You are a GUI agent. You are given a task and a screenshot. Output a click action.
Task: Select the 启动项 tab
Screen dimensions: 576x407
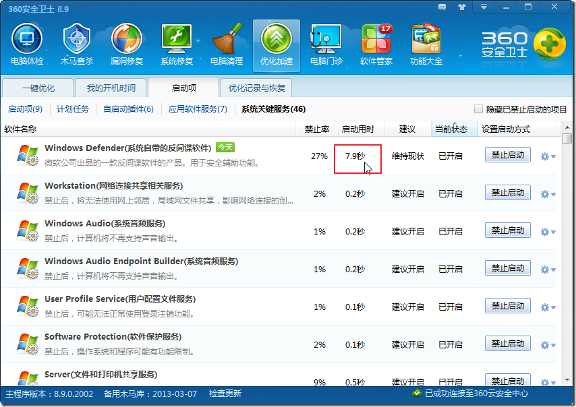(183, 88)
